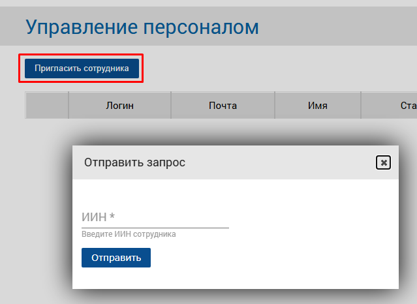This screenshot has width=417, height=304.
Task: Click the dialog's gray title bar
Action: tap(274, 162)
